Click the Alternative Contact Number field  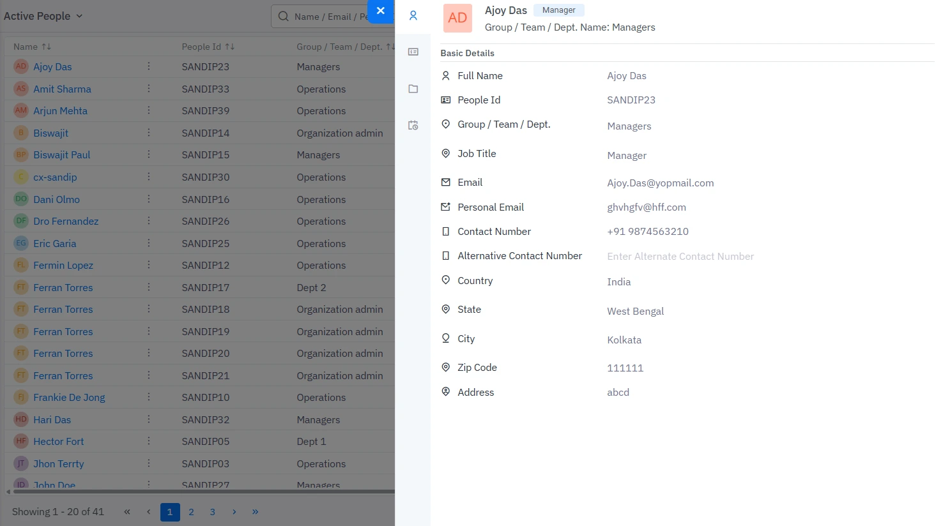(x=680, y=257)
